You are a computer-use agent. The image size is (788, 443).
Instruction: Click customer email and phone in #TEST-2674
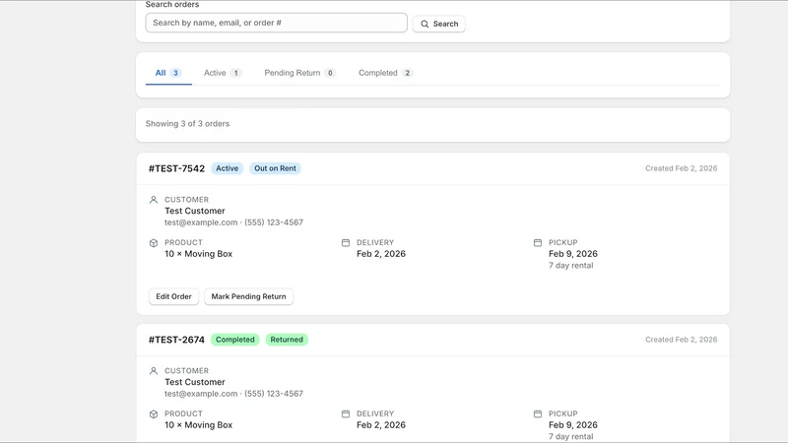233,394
